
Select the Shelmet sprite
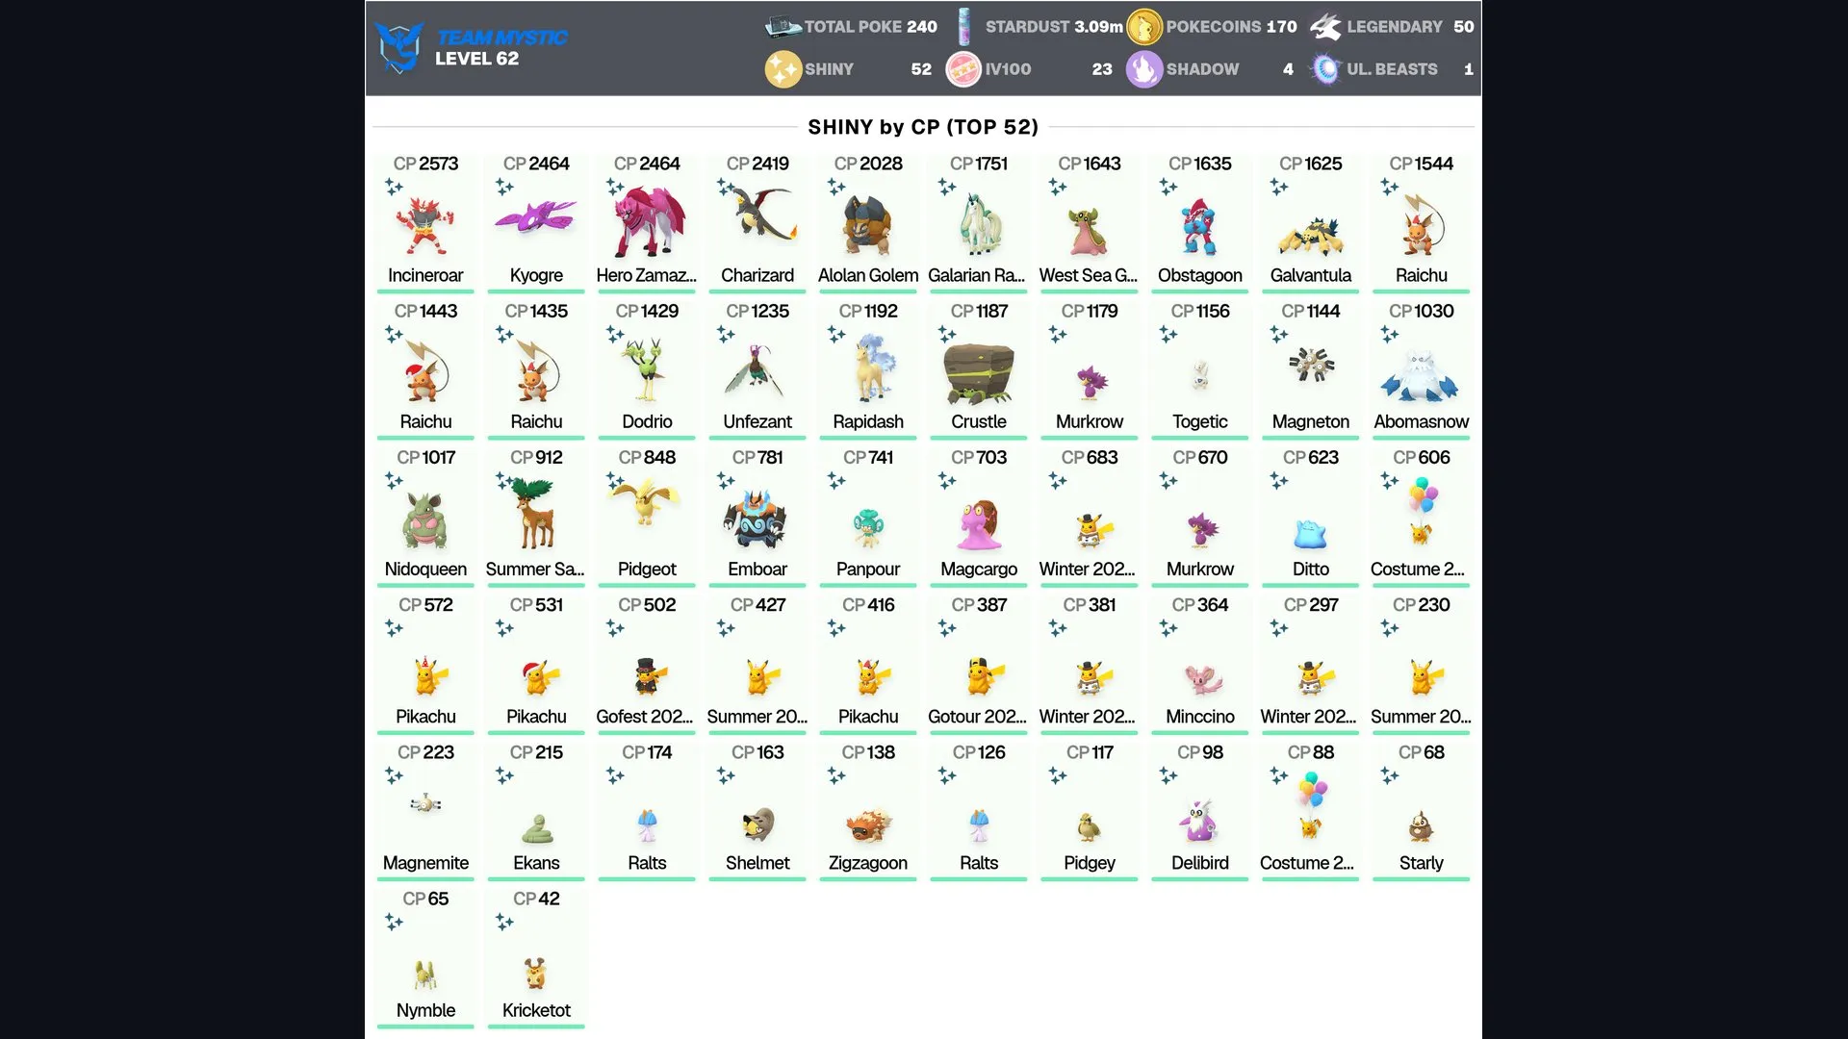[758, 824]
